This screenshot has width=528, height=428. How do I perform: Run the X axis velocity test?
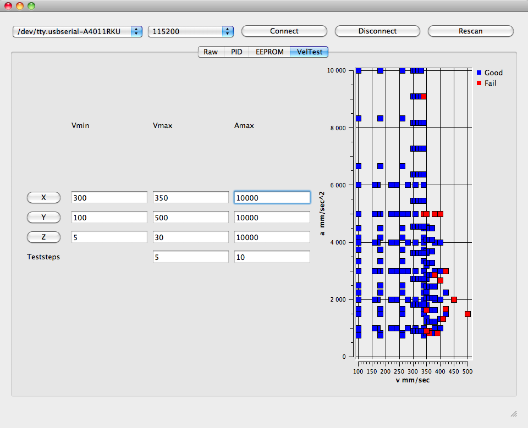43,197
